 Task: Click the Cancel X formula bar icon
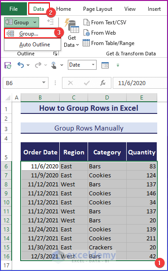click(x=71, y=83)
